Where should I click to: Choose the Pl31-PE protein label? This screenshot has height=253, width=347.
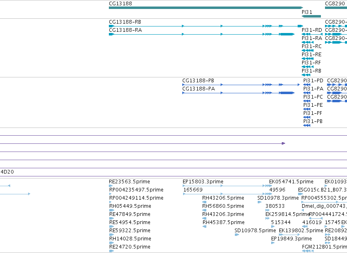313,105
